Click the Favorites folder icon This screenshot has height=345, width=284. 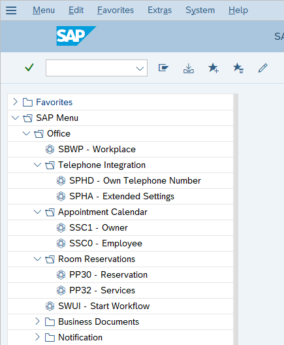[x=27, y=103]
